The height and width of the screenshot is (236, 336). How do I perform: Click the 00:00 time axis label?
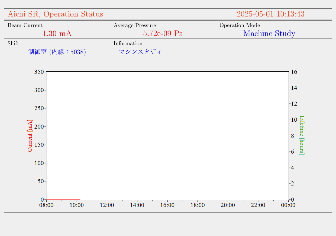point(288,205)
